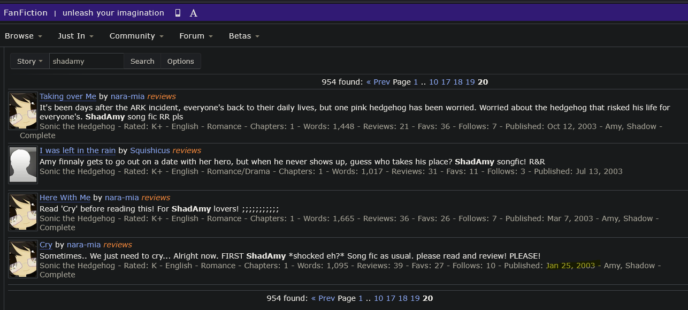Click the blank silhouette avatar for Squishicus
Image resolution: width=688 pixels, height=310 pixels.
pos(23,164)
